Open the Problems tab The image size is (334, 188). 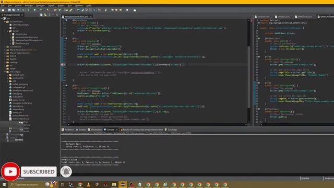67,130
